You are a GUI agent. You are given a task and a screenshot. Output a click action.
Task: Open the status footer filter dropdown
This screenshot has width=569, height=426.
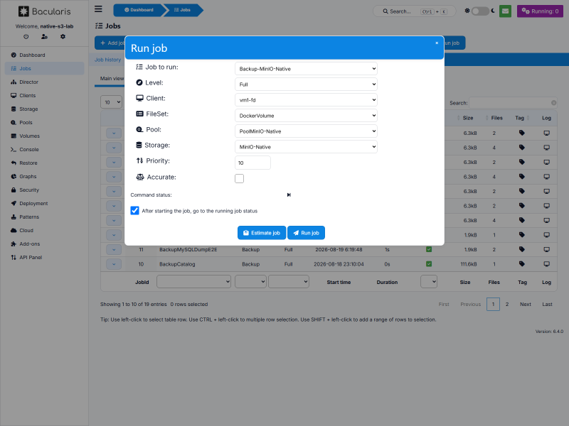click(429, 281)
